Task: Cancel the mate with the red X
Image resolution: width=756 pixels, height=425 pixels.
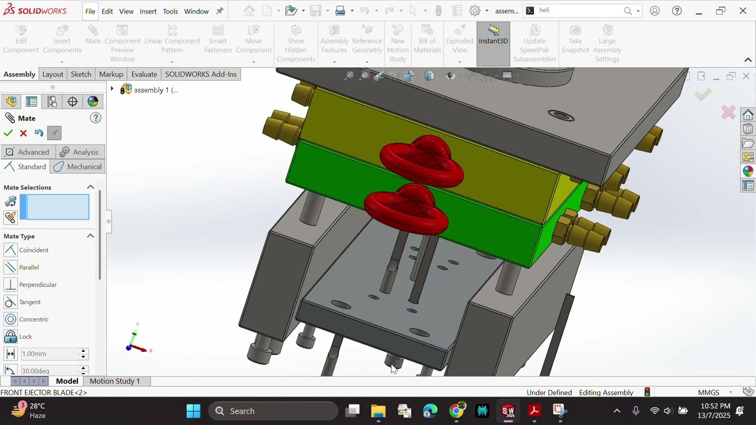Action: tap(24, 133)
